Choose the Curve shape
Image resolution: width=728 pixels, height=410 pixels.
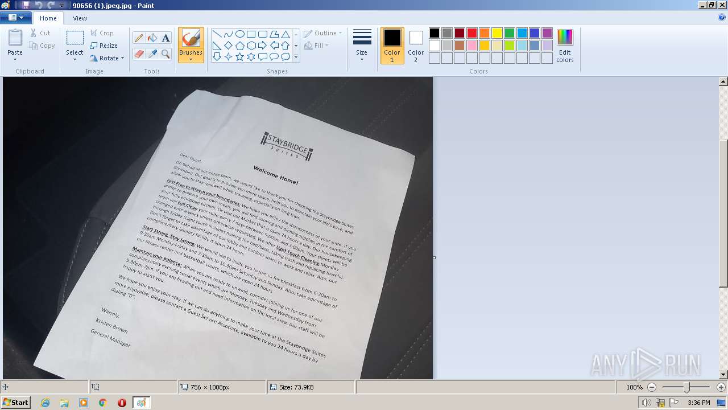228,34
